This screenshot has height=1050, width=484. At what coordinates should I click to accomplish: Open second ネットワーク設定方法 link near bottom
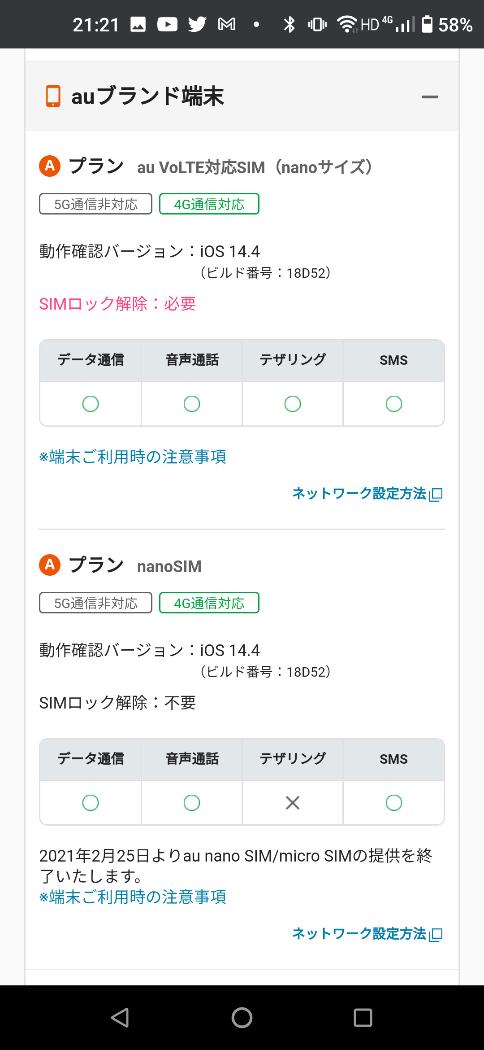click(367, 934)
